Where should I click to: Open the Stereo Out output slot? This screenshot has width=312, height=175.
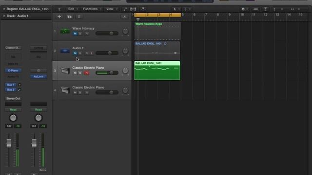(x=13, y=98)
